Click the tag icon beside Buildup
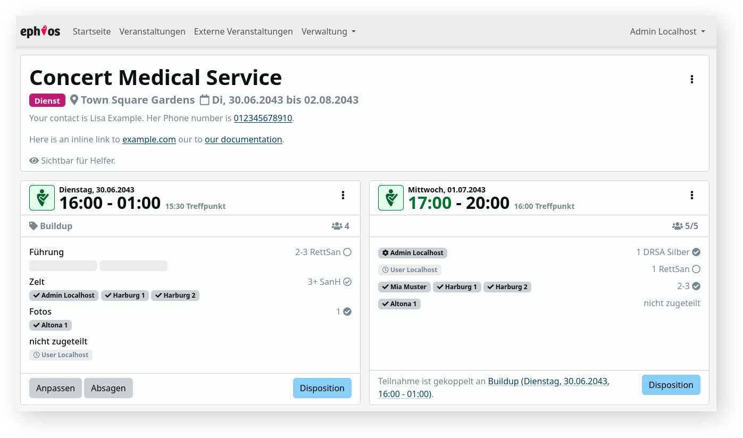Image resolution: width=743 pixels, height=438 pixels. pos(34,226)
